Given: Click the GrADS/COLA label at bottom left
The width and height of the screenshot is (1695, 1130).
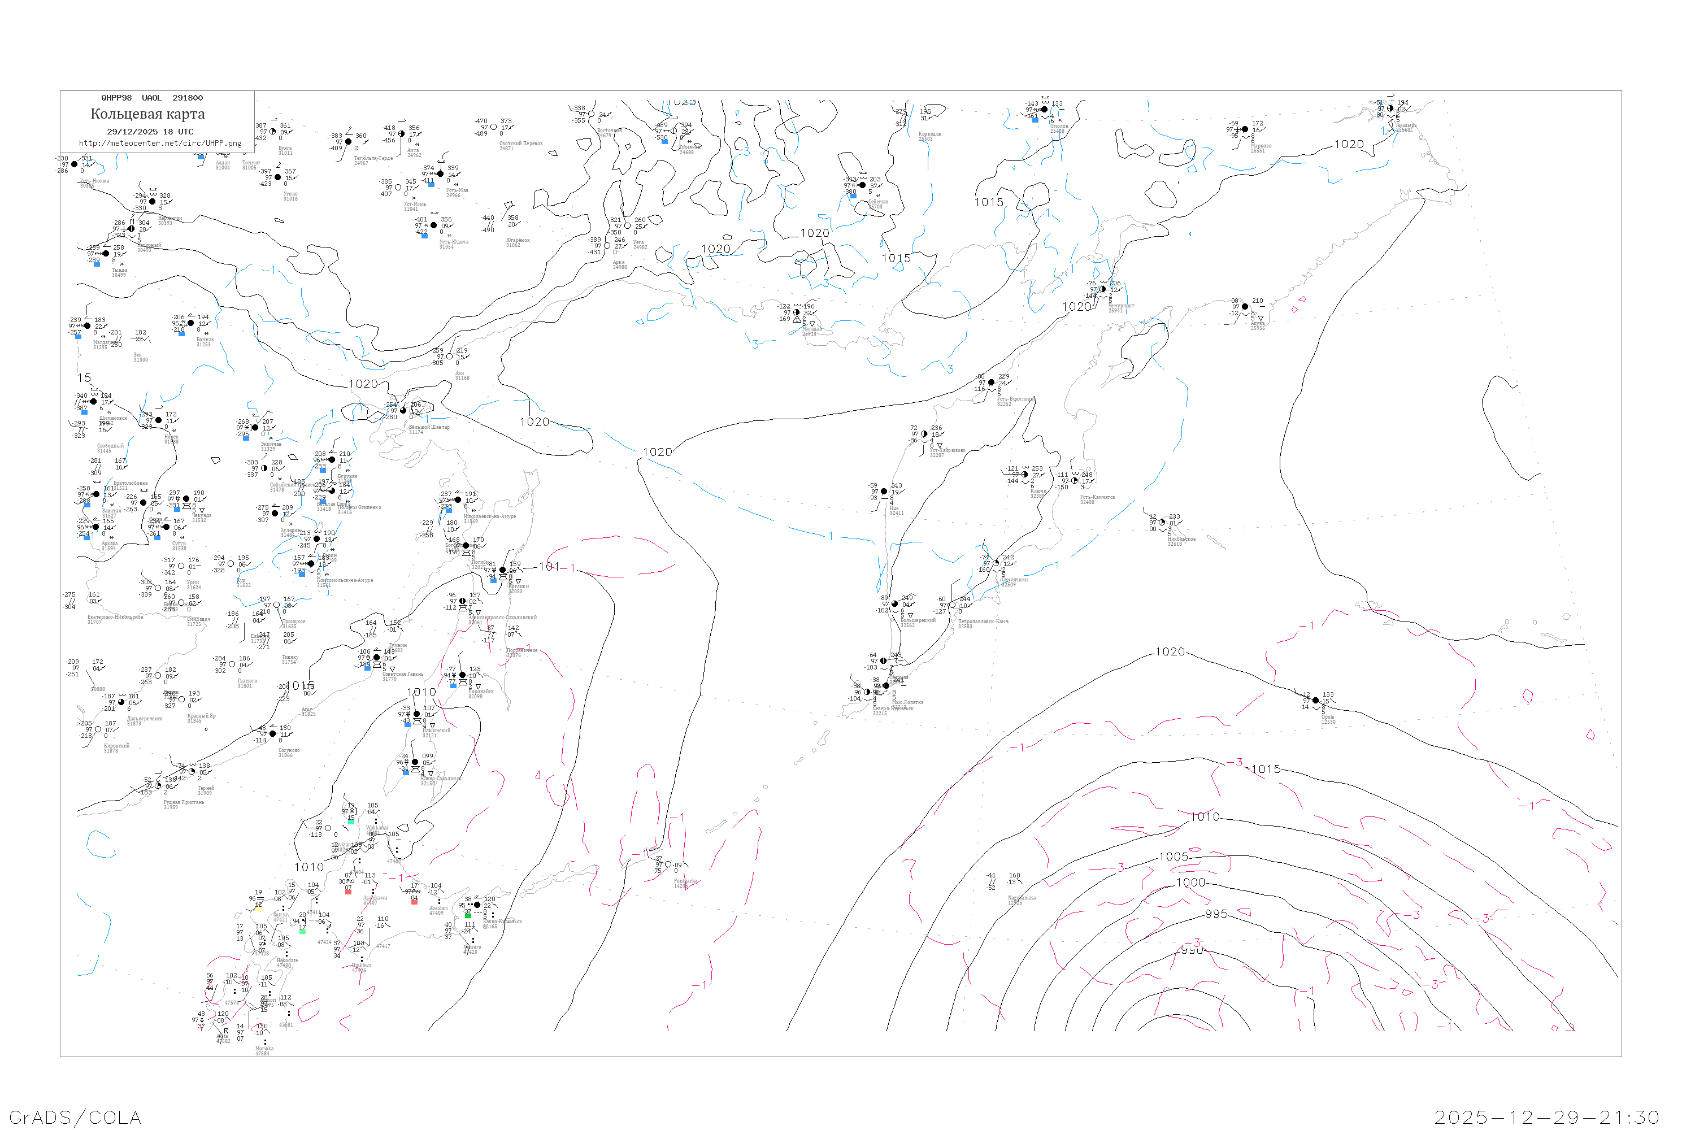Looking at the screenshot, I should pos(75,1117).
